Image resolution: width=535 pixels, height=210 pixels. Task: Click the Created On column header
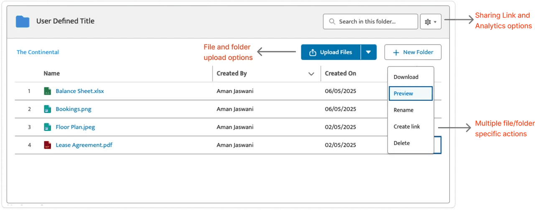pos(340,73)
